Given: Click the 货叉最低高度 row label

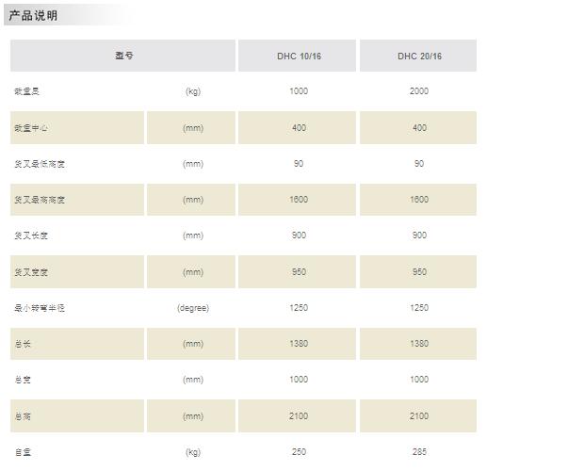Looking at the screenshot, I should click(40, 164).
